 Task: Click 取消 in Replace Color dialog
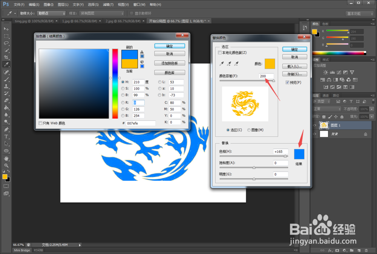(x=294, y=57)
